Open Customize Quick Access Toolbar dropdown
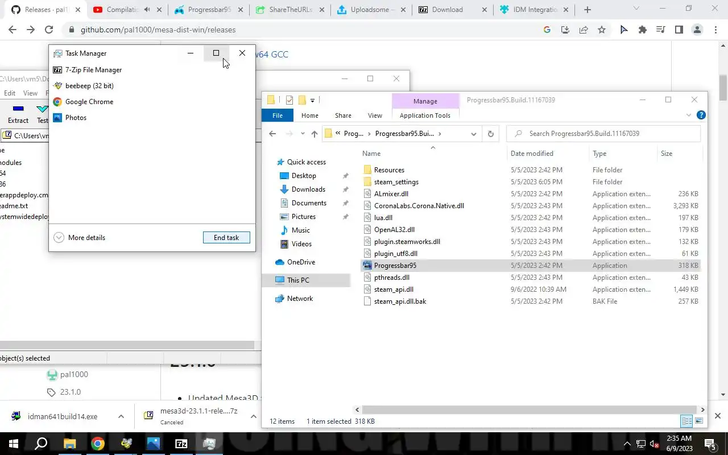The width and height of the screenshot is (728, 455). 312,101
